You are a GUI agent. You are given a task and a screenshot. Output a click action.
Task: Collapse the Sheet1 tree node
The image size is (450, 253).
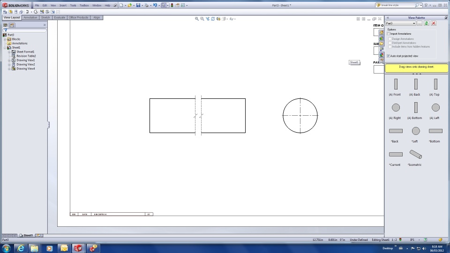5,48
